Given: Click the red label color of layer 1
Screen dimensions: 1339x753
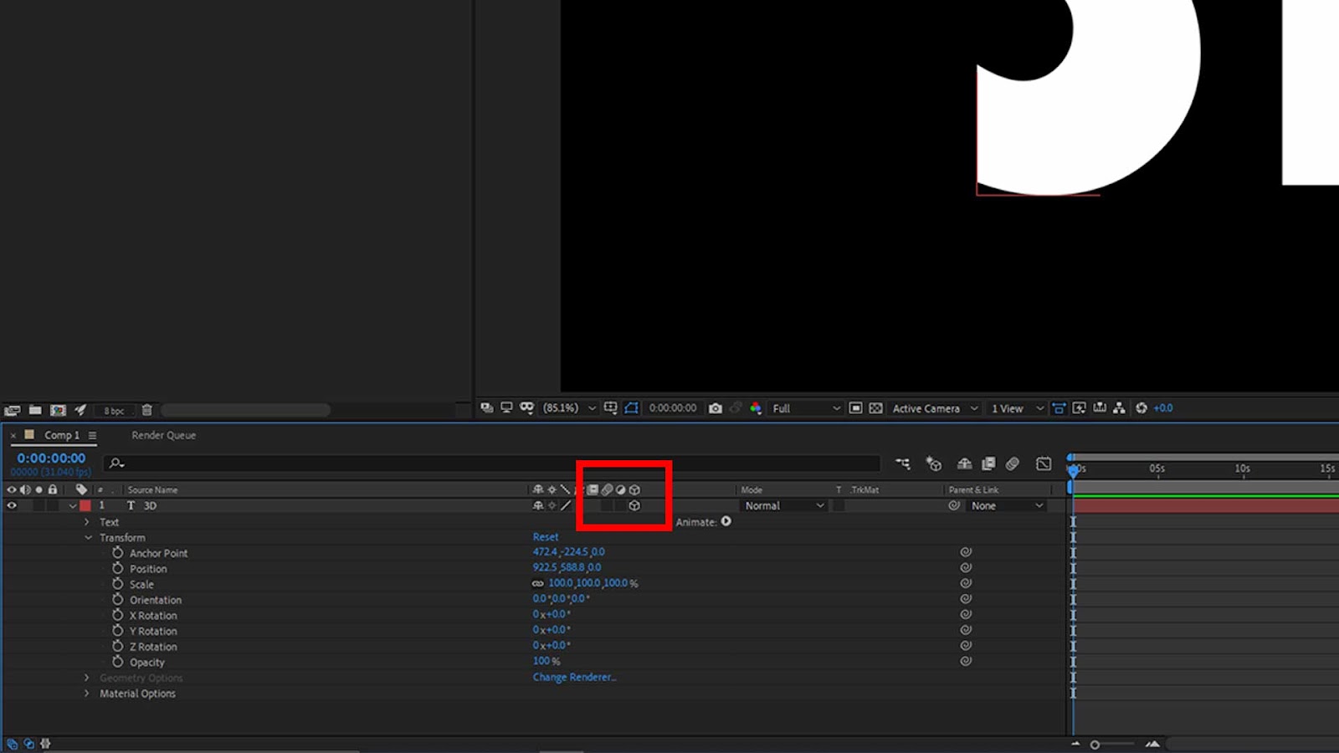Looking at the screenshot, I should point(85,505).
